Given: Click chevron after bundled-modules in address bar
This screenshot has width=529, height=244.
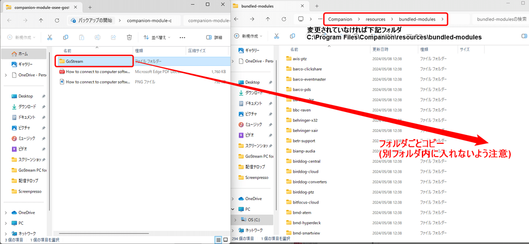Looking at the screenshot, I should [442, 19].
